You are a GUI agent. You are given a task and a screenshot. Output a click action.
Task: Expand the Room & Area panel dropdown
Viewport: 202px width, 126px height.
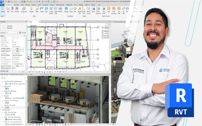pos(106,16)
